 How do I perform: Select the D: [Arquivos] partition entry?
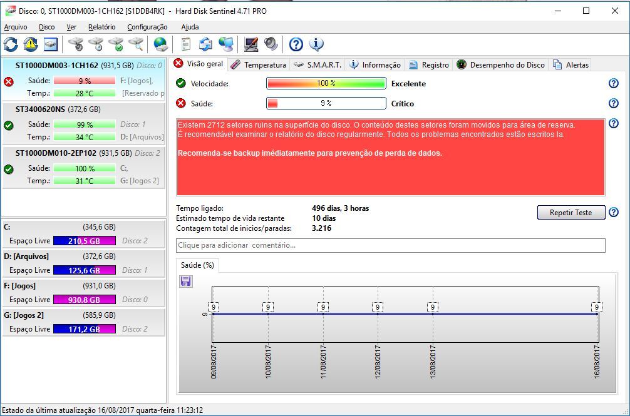point(84,263)
